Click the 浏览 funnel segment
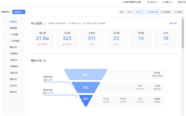 tap(86, 87)
